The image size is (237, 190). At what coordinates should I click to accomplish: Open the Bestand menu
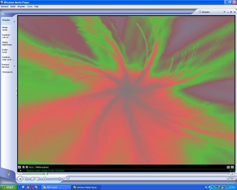4,6
